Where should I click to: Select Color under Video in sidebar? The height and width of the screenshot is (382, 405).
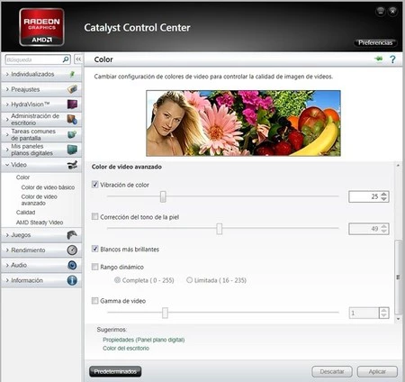tap(22, 177)
